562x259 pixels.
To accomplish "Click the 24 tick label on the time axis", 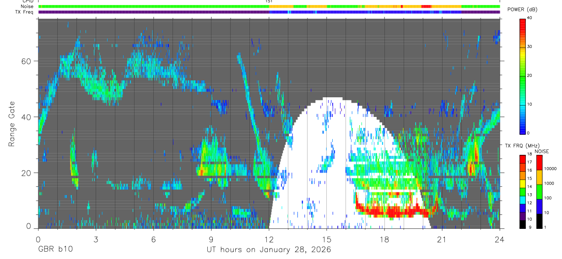I will (x=500, y=239).
